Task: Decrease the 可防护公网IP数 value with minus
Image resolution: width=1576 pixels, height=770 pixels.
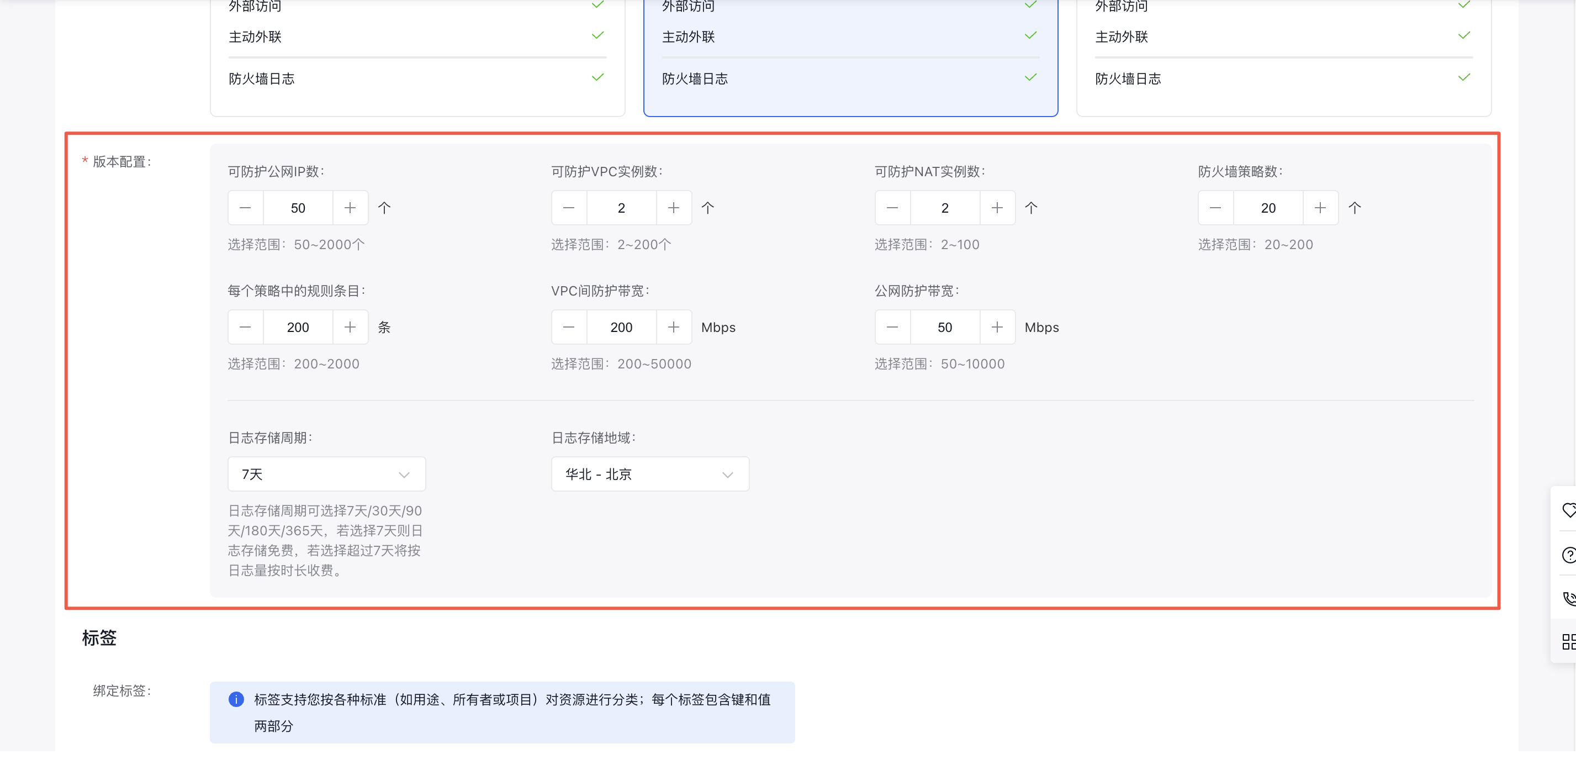Action: tap(245, 208)
